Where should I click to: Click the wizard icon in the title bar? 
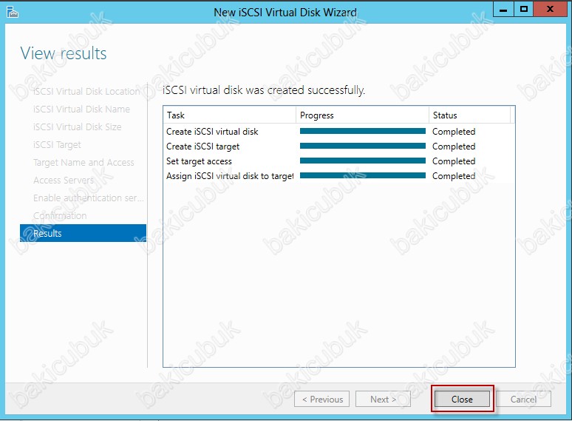pyautogui.click(x=12, y=12)
